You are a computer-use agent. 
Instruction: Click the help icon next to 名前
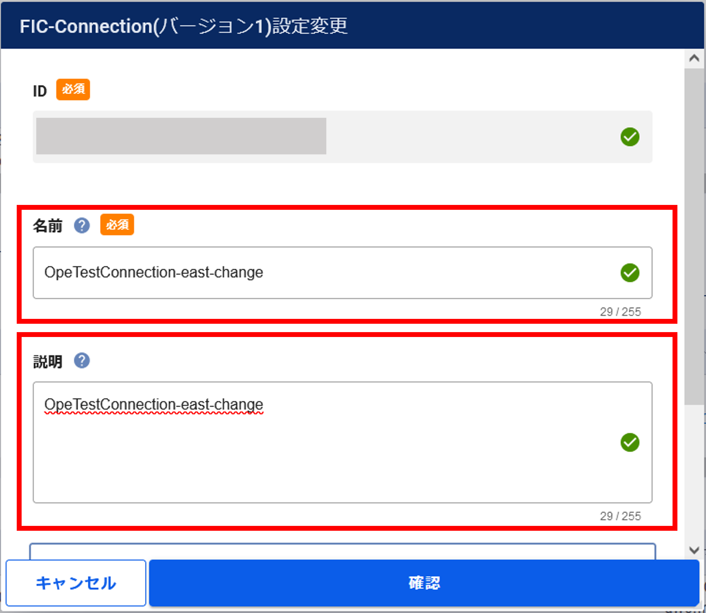pos(82,225)
